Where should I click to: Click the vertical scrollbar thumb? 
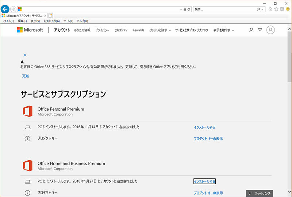pos(289,56)
